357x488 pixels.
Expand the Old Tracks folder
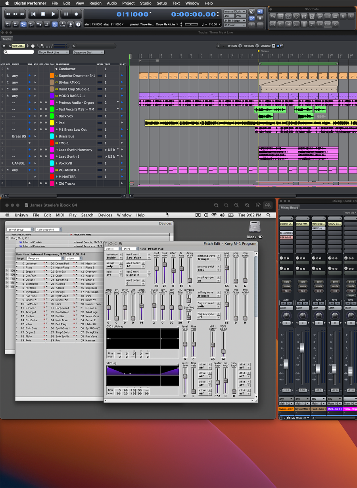click(57, 183)
